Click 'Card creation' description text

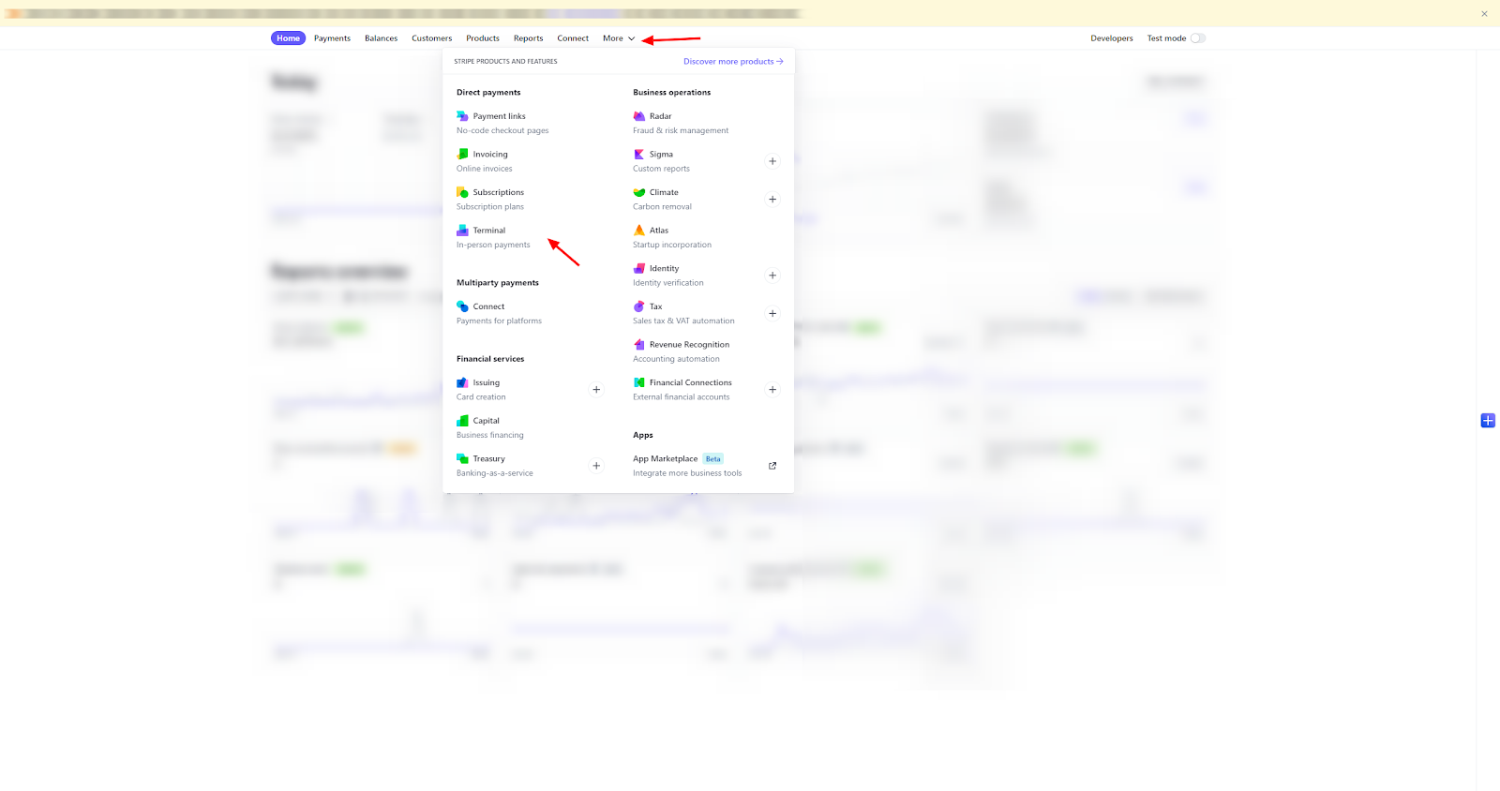[x=481, y=397]
